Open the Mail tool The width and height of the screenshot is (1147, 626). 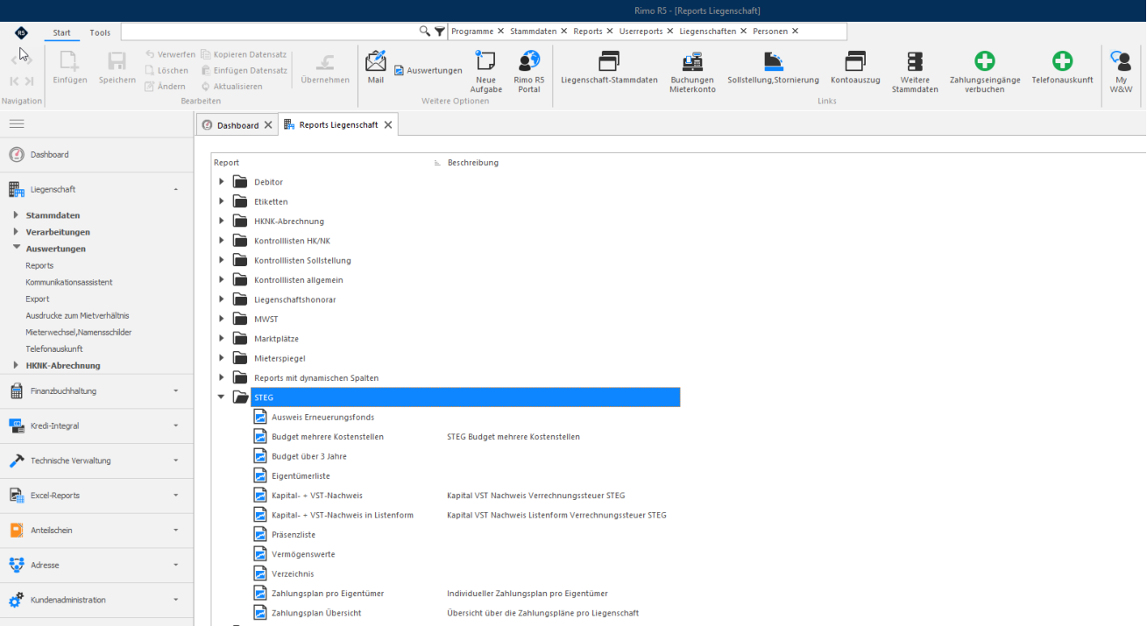(375, 67)
